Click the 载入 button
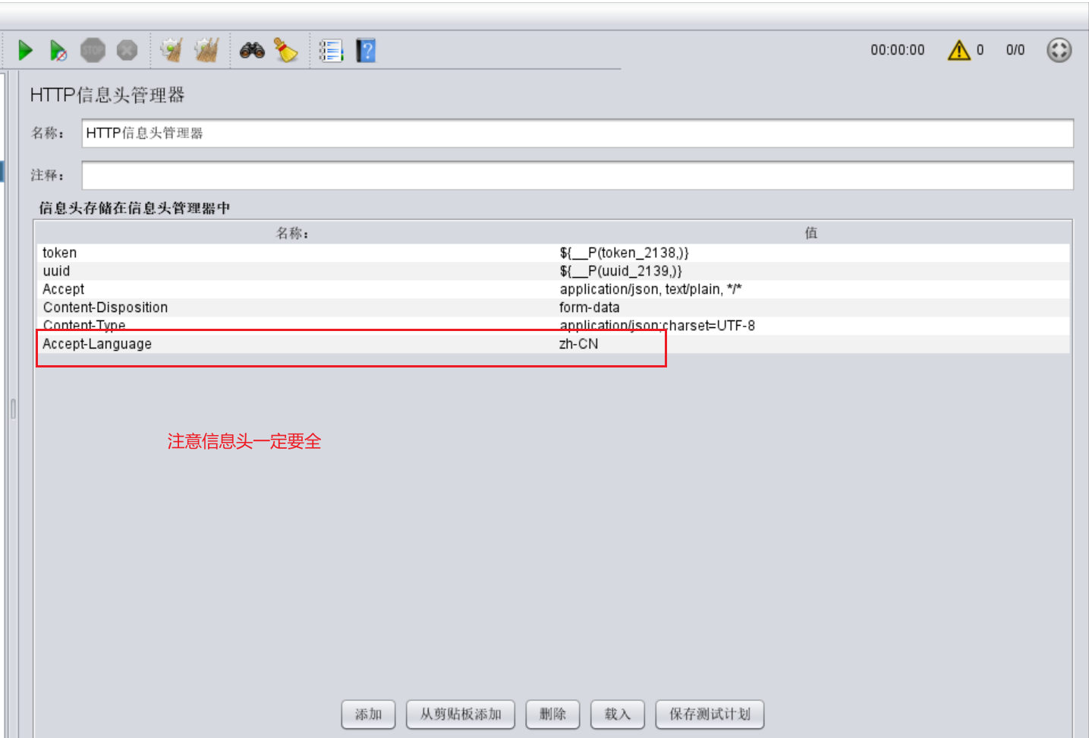 (x=618, y=714)
